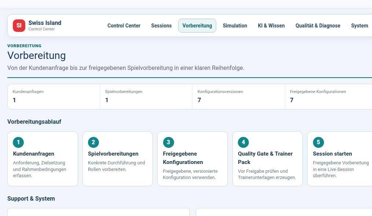This screenshot has width=372, height=216.
Task: Click step 2 number badge
Action: pyautogui.click(x=93, y=142)
